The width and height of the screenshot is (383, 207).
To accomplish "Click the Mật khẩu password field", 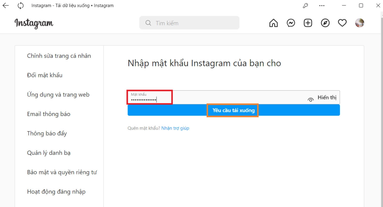I will pos(234,97).
